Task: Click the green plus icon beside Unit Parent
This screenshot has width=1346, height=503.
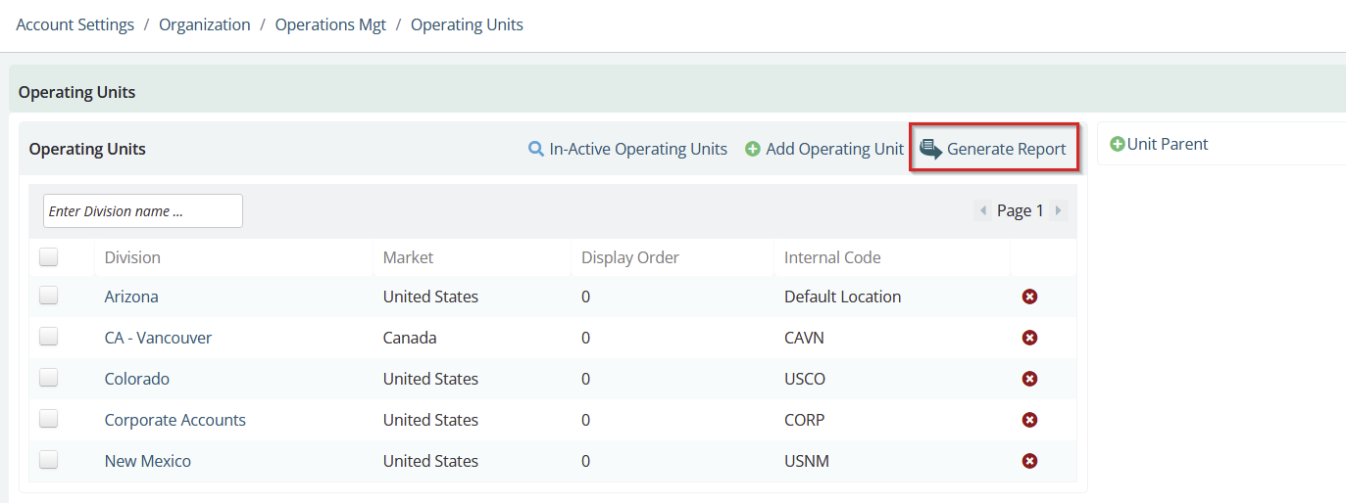Action: [x=1118, y=144]
